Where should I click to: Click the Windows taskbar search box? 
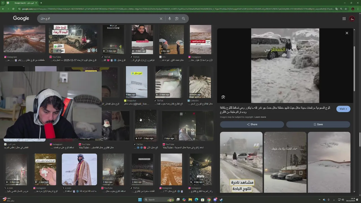click(159, 200)
